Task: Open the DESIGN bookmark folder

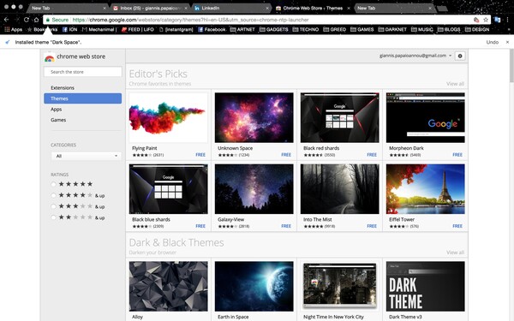Action: [x=477, y=29]
